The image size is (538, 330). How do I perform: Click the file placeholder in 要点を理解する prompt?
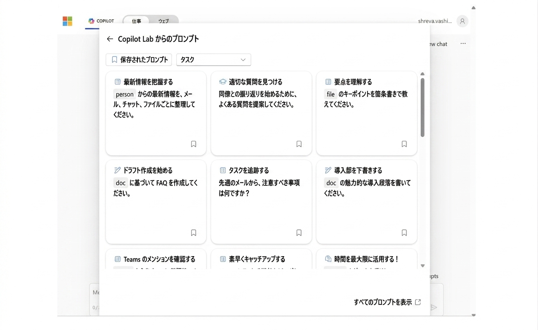pos(330,94)
